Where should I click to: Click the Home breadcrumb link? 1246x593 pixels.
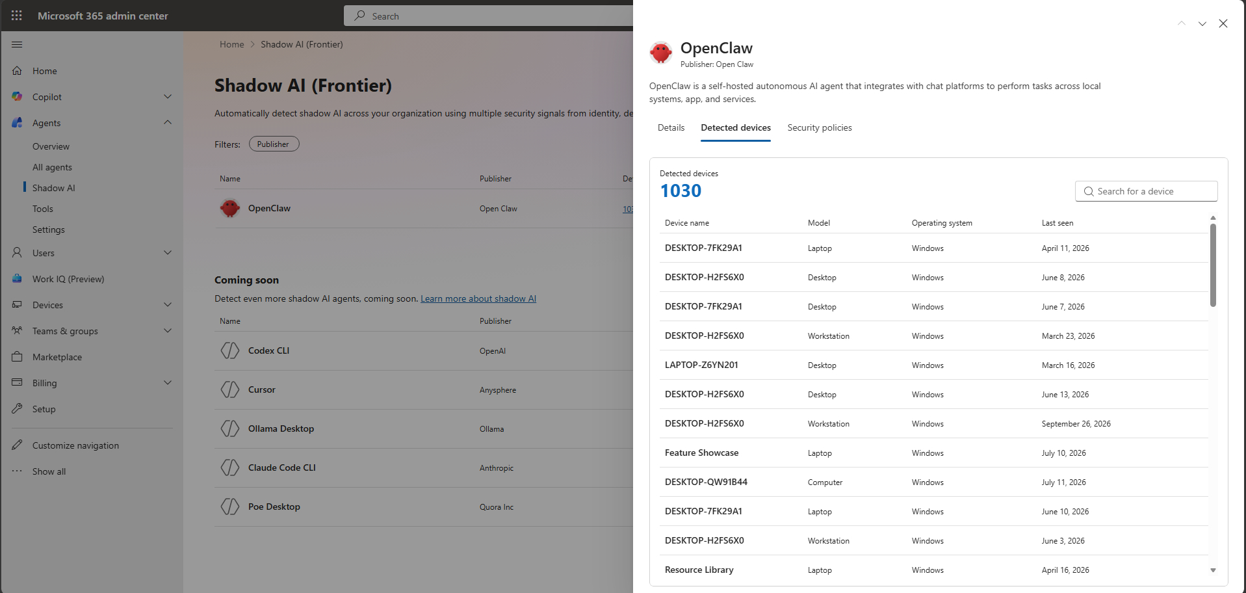click(232, 44)
